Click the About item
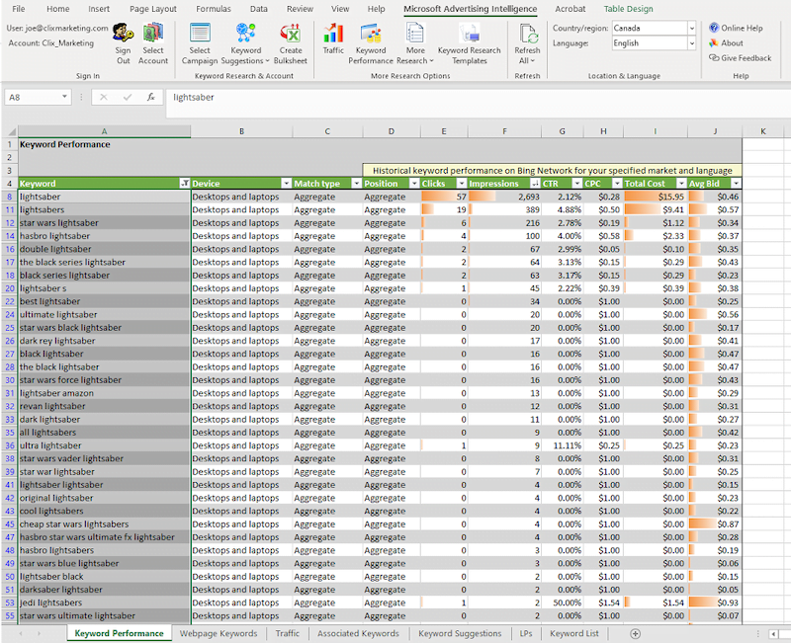 coord(726,43)
